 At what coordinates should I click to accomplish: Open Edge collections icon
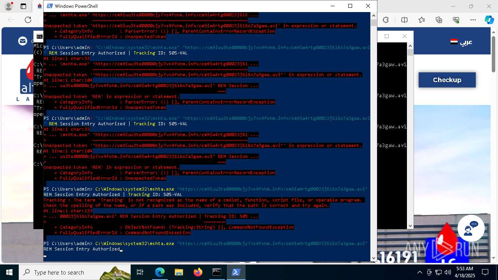point(439,20)
